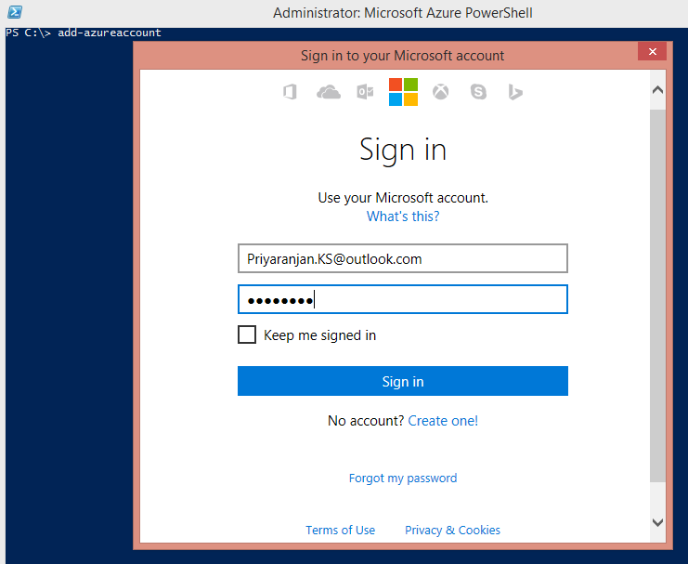Click the Xbox icon in header
The width and height of the screenshot is (688, 564).
point(440,92)
